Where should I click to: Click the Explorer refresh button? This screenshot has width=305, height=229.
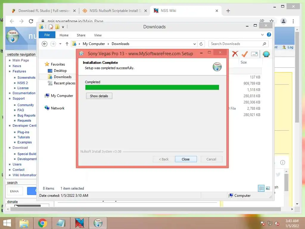tap(201, 44)
